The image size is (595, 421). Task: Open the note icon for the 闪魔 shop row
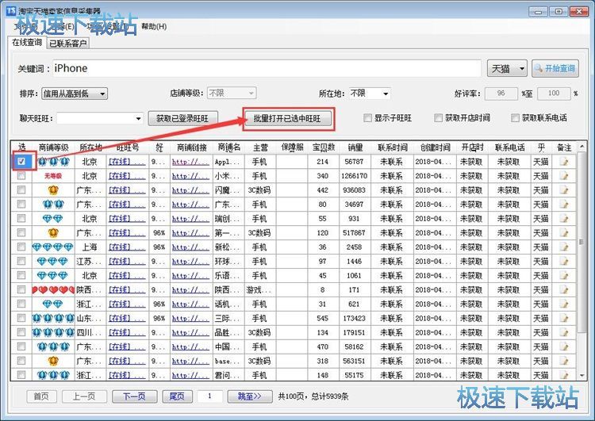[x=564, y=190]
